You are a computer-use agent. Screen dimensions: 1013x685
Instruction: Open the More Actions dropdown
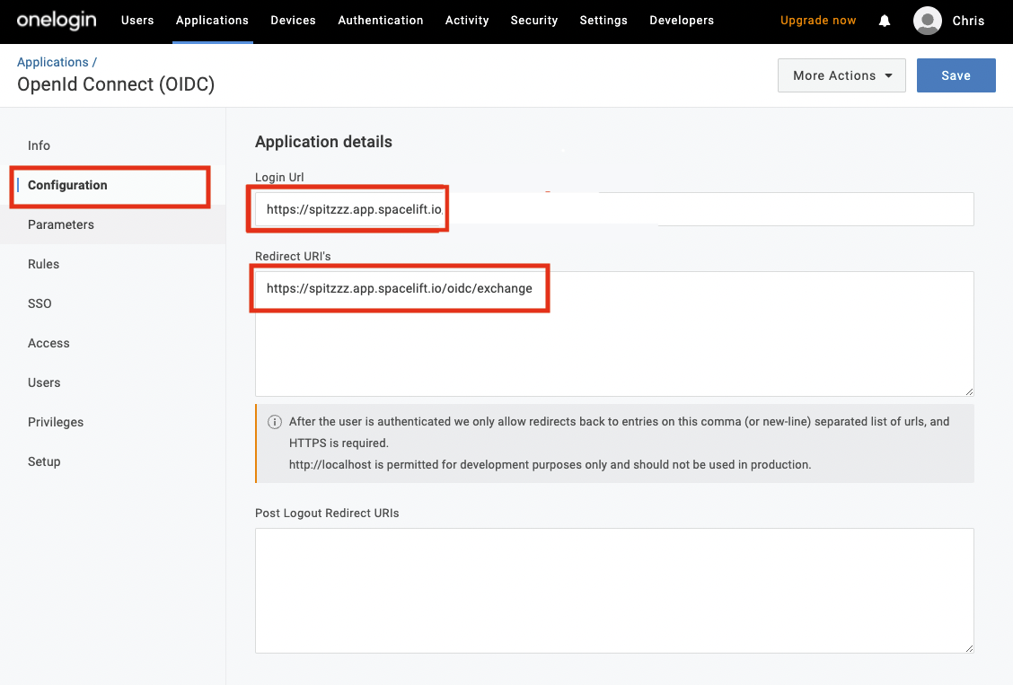point(841,75)
